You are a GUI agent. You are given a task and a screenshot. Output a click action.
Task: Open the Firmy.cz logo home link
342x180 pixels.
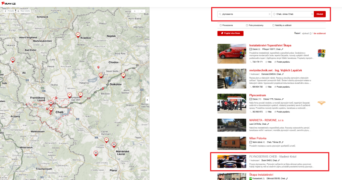click(x=9, y=3)
